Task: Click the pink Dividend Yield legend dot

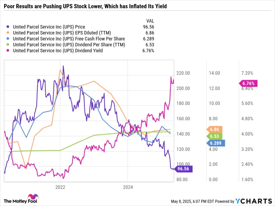Action: click(x=8, y=51)
